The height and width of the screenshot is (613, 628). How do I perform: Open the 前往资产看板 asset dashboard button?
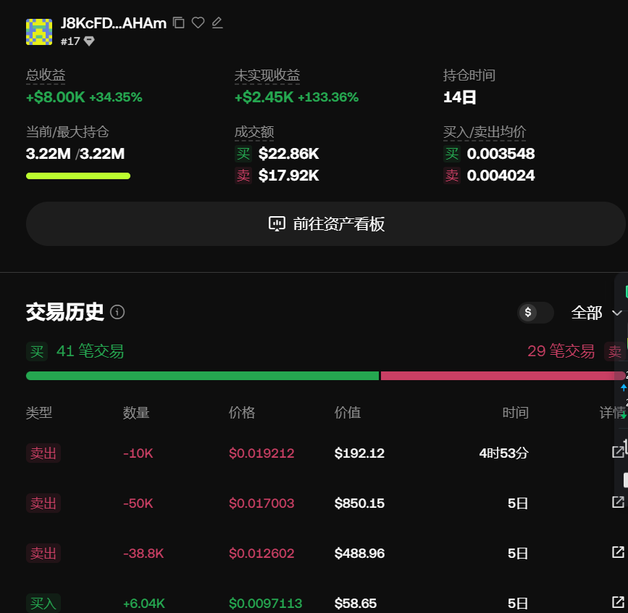point(326,224)
